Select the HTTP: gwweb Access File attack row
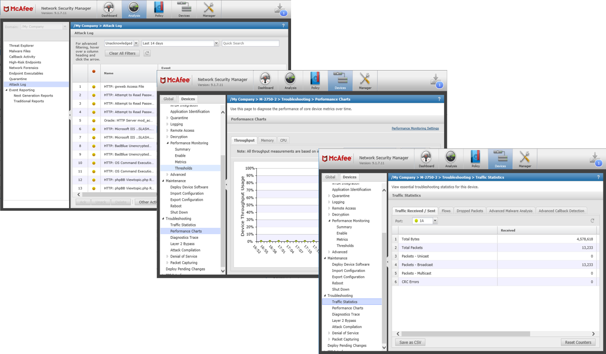The width and height of the screenshot is (606, 354). pos(115,87)
